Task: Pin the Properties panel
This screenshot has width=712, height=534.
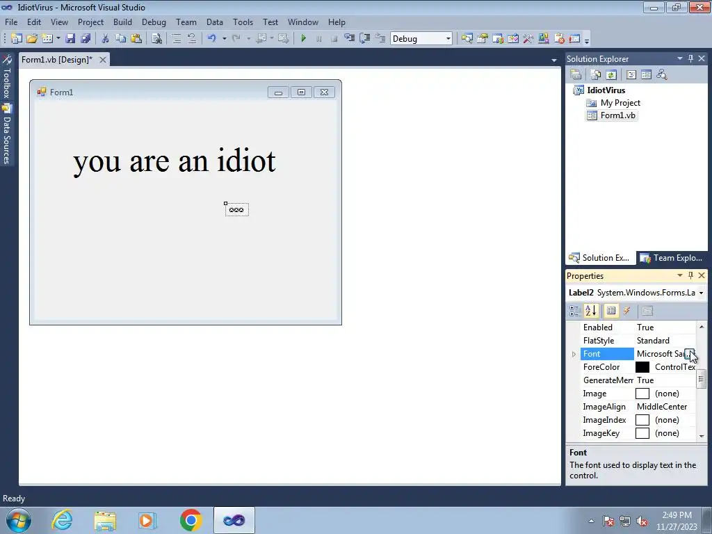Action: [x=690, y=275]
